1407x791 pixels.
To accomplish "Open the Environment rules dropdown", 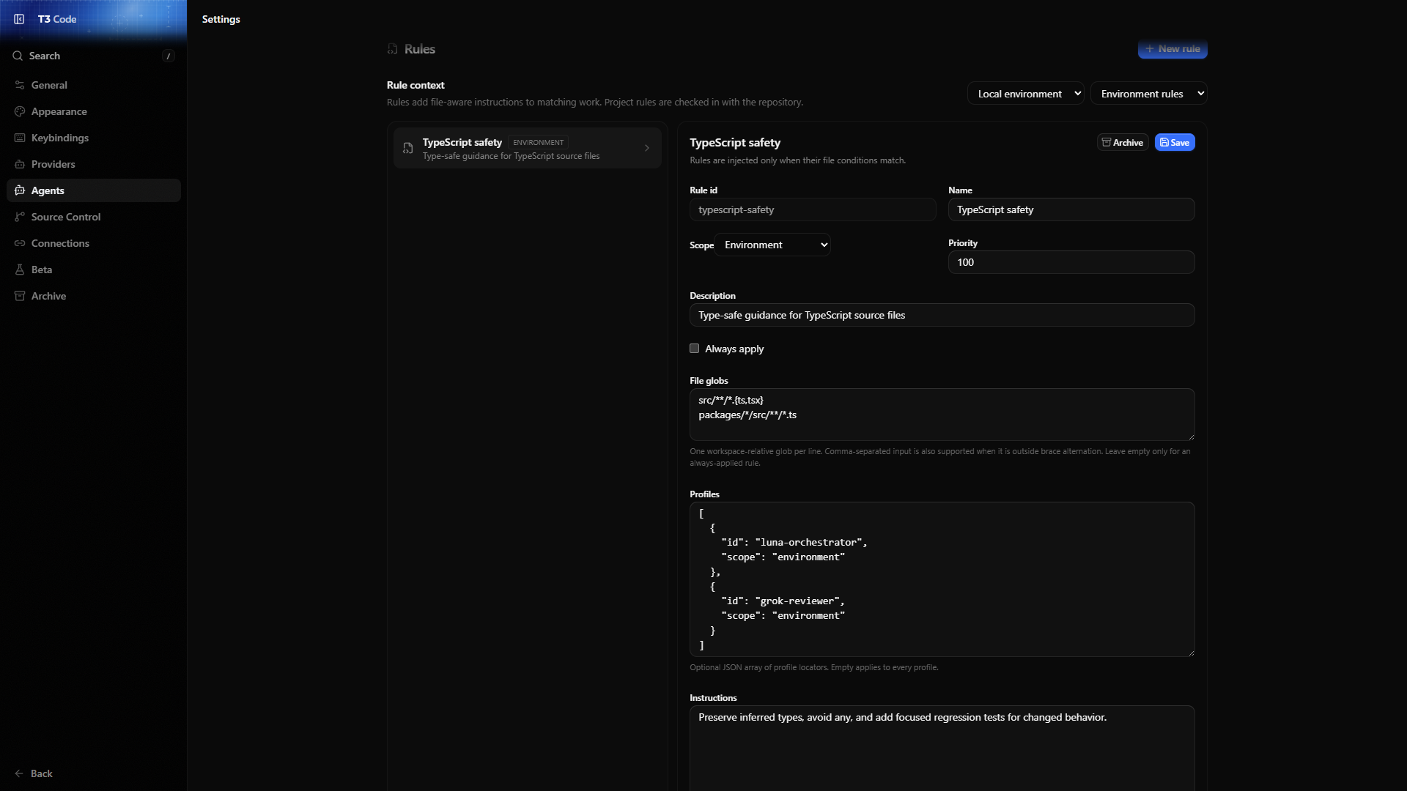I will [x=1149, y=94].
